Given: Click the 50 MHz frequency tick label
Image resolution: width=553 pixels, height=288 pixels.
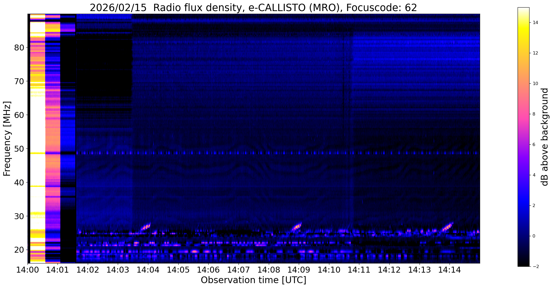Looking at the screenshot, I should pyautogui.click(x=19, y=149).
